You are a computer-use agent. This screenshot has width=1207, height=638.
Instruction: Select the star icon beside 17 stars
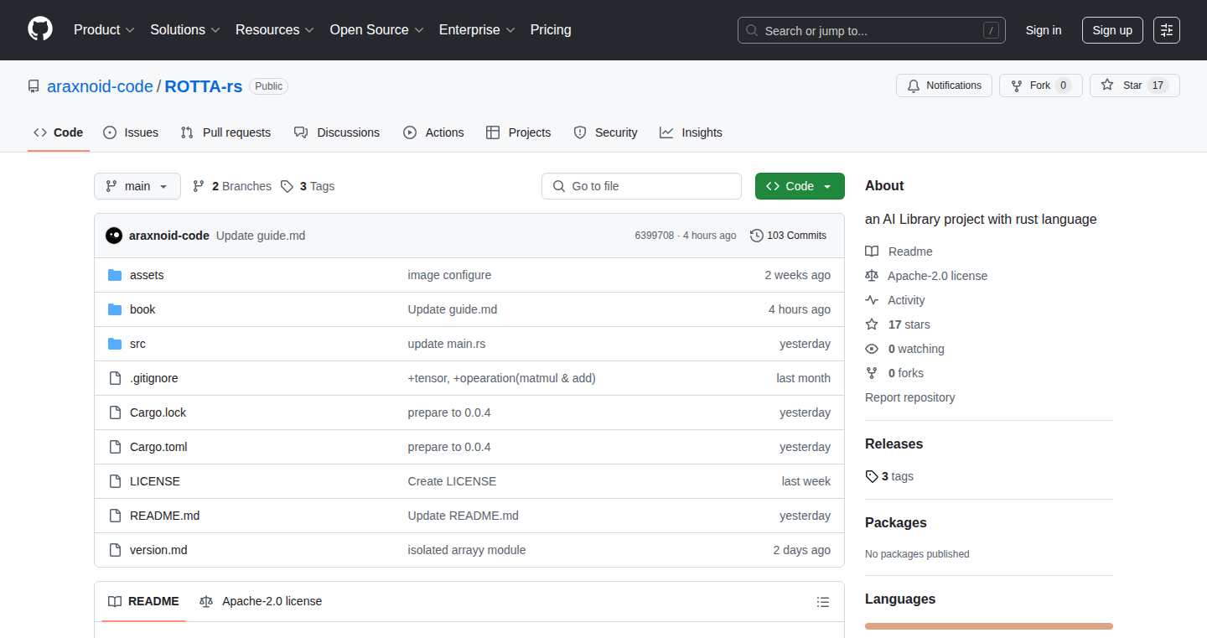[x=872, y=324]
